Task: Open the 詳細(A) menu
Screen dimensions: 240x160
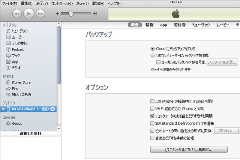Action: [x=98, y=3]
